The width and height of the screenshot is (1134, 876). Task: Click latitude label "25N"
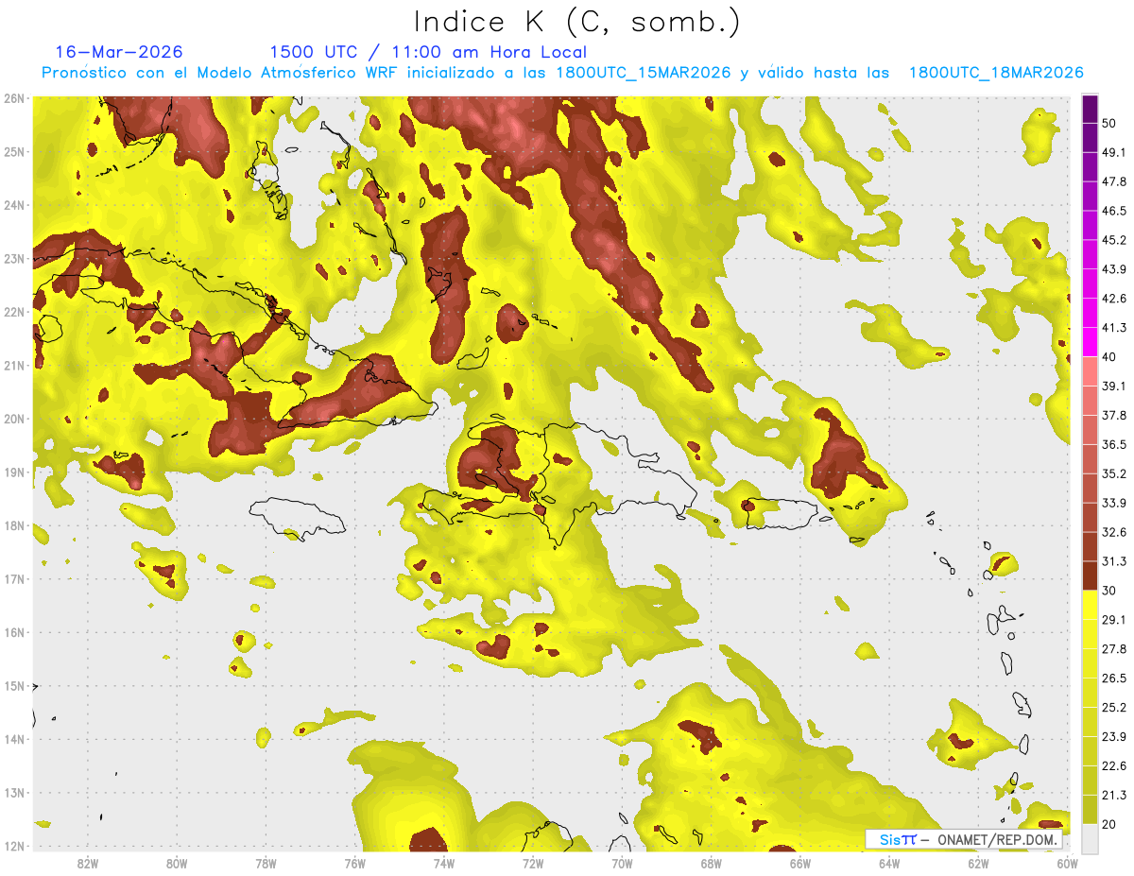[14, 152]
